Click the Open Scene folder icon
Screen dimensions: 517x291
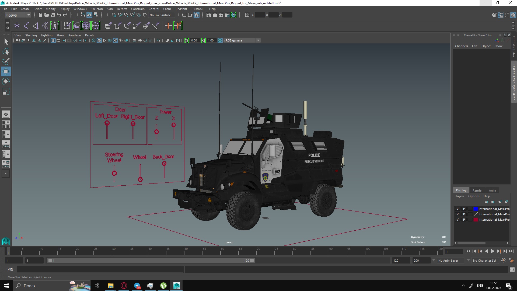click(46, 15)
